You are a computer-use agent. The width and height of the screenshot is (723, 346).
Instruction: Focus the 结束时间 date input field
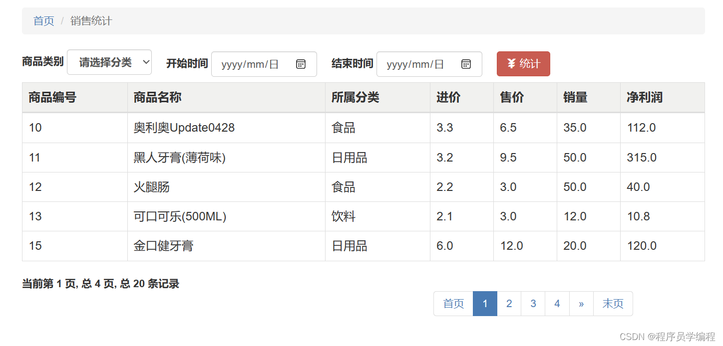tap(429, 64)
